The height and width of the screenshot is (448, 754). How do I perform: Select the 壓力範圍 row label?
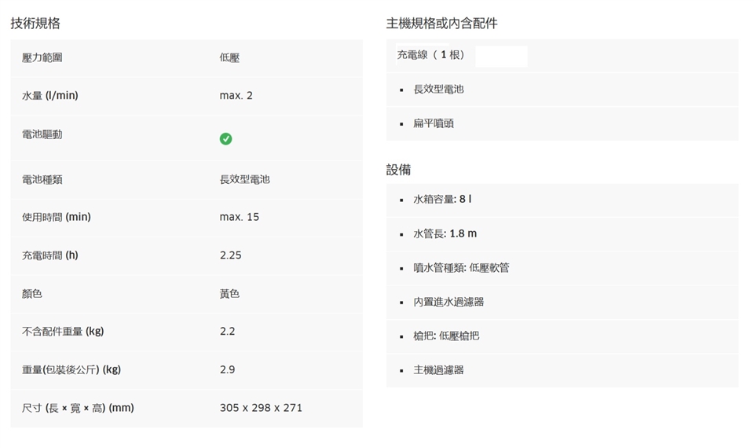[42, 57]
